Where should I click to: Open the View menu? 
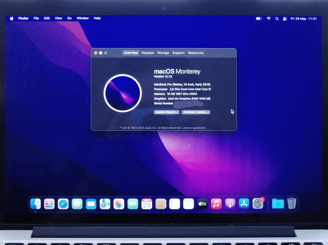point(58,18)
